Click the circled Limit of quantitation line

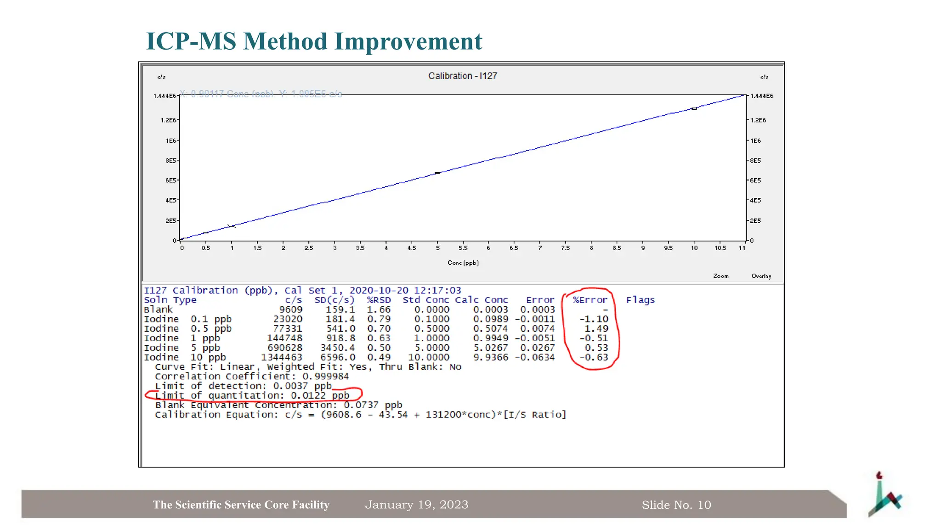pyautogui.click(x=252, y=395)
